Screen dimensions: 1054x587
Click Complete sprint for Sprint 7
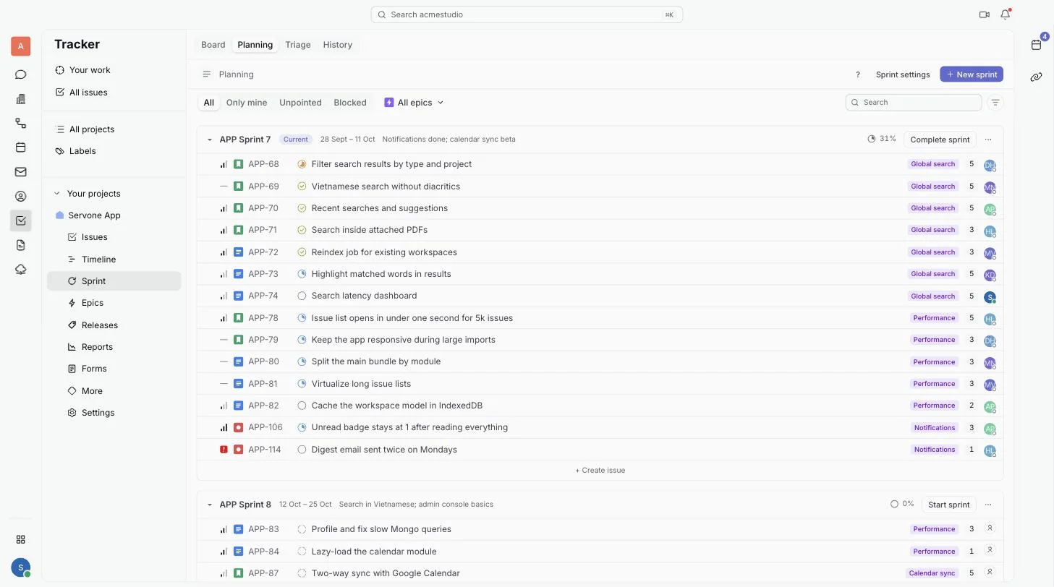pyautogui.click(x=940, y=140)
